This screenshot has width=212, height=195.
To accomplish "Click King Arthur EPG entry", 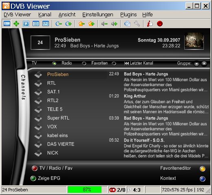I will [x=135, y=96].
